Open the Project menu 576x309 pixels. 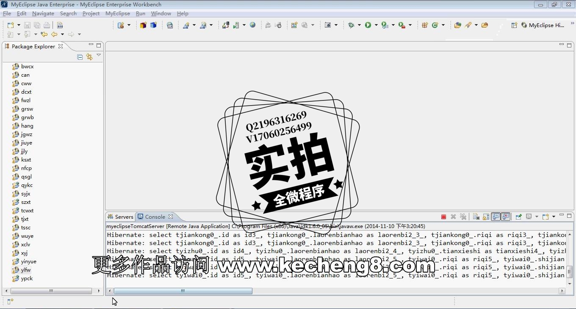[x=91, y=14]
